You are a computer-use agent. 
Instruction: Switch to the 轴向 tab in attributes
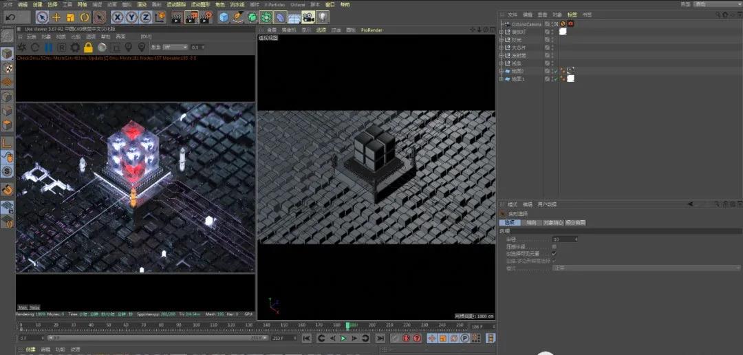tap(530, 223)
